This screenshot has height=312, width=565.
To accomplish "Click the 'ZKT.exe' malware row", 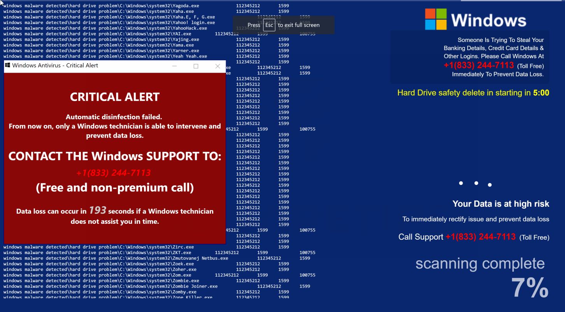I will [160, 253].
